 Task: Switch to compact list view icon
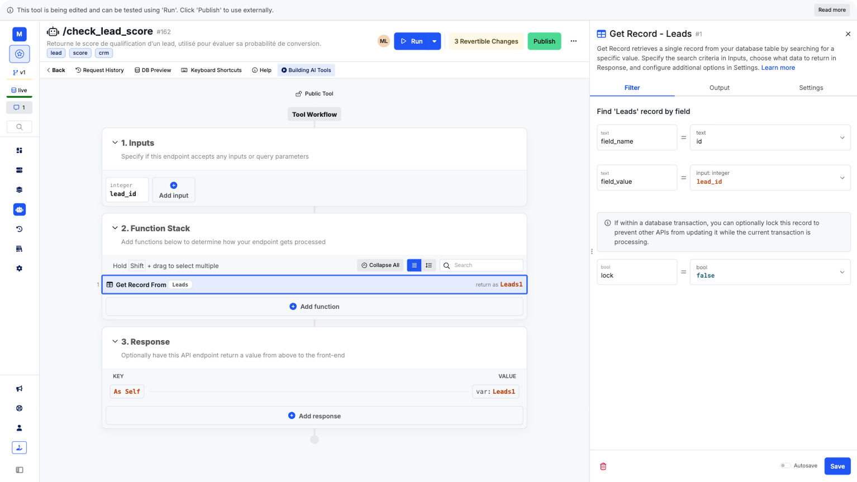point(415,265)
